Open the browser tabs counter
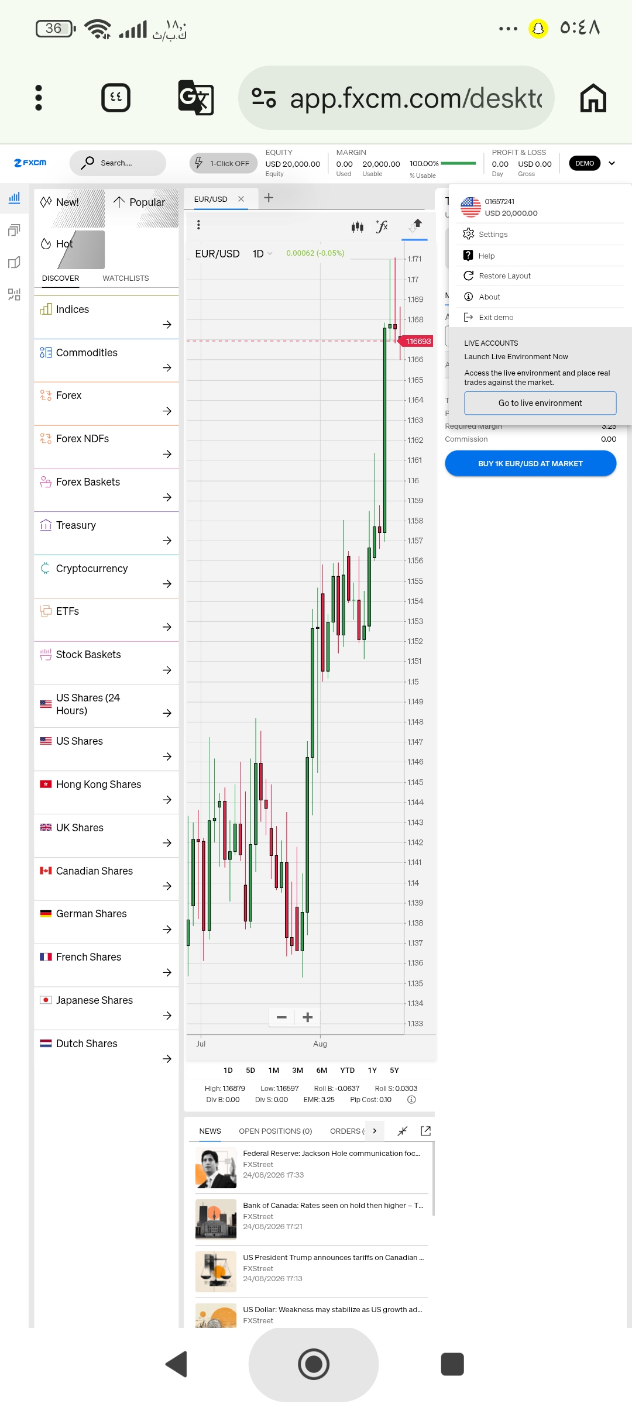Viewport: 632px width, 1404px height. pyautogui.click(x=116, y=98)
